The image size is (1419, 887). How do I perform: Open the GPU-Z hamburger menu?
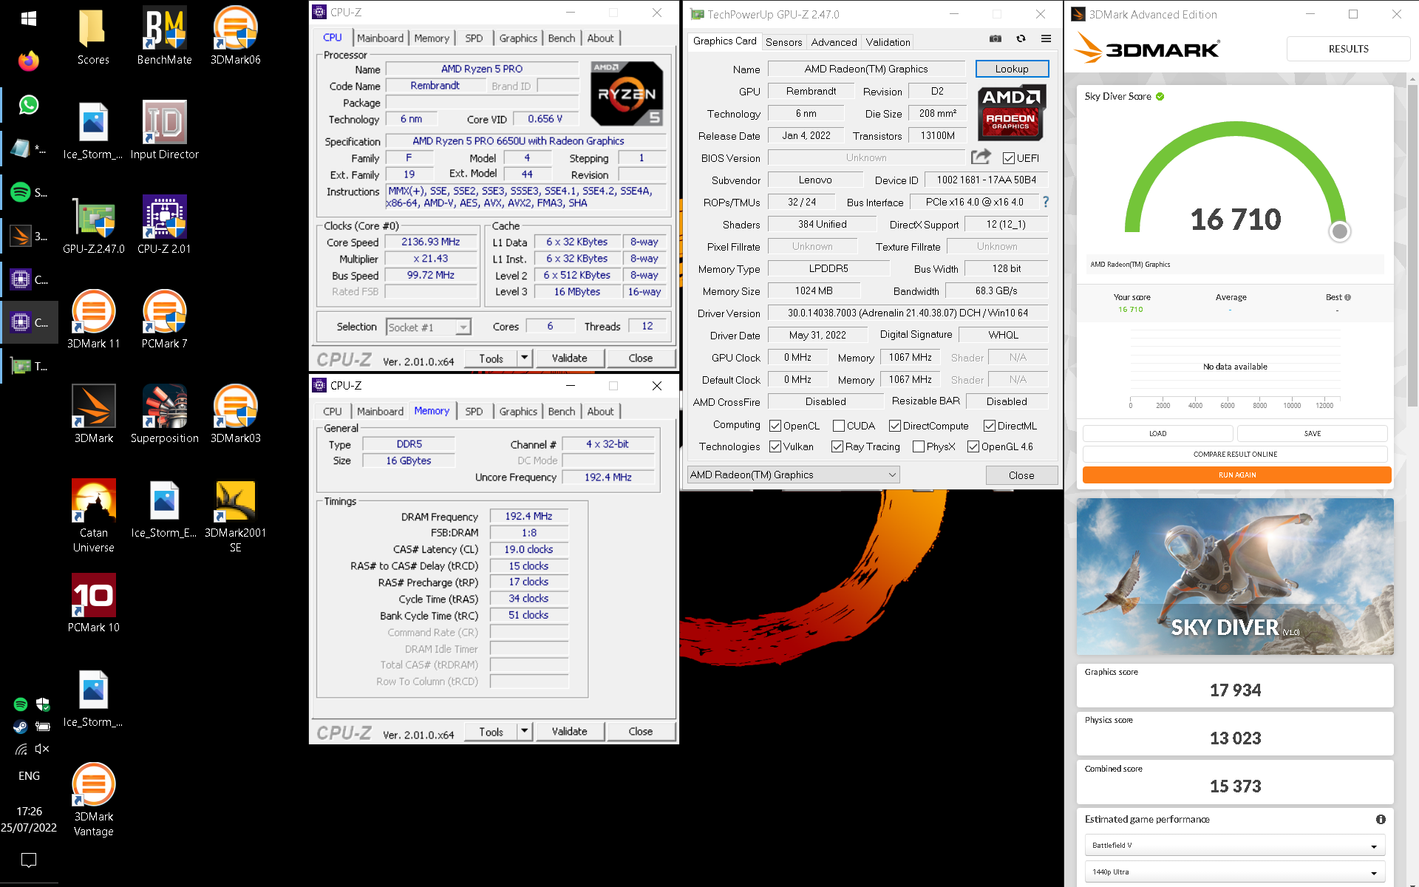1046,38
